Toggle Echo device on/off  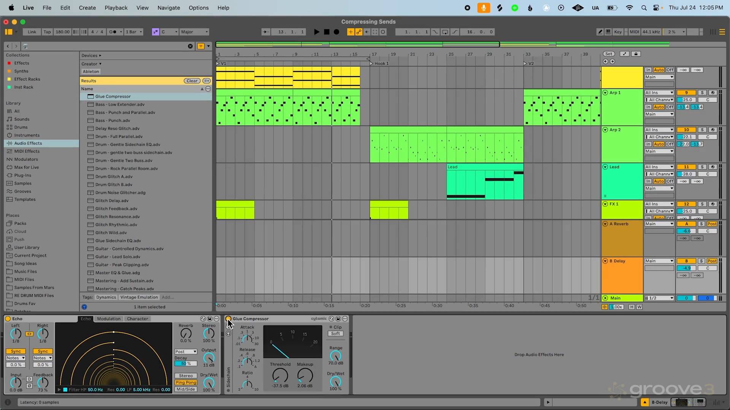[x=8, y=319]
